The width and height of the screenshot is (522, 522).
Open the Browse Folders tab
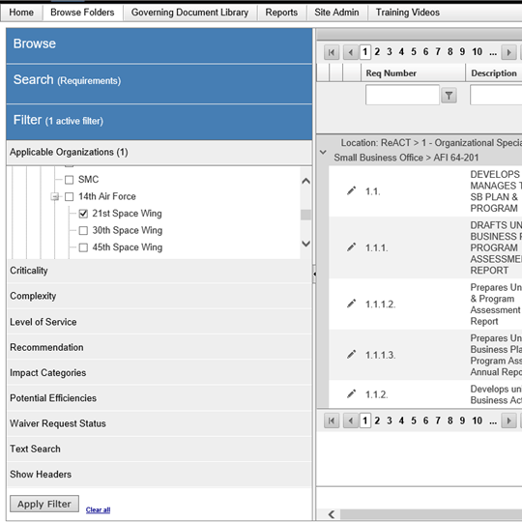(82, 13)
